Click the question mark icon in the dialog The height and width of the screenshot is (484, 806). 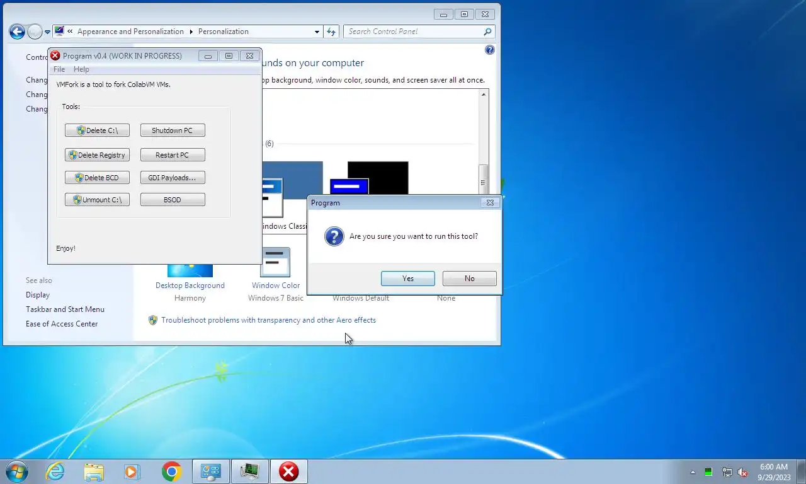(x=334, y=236)
